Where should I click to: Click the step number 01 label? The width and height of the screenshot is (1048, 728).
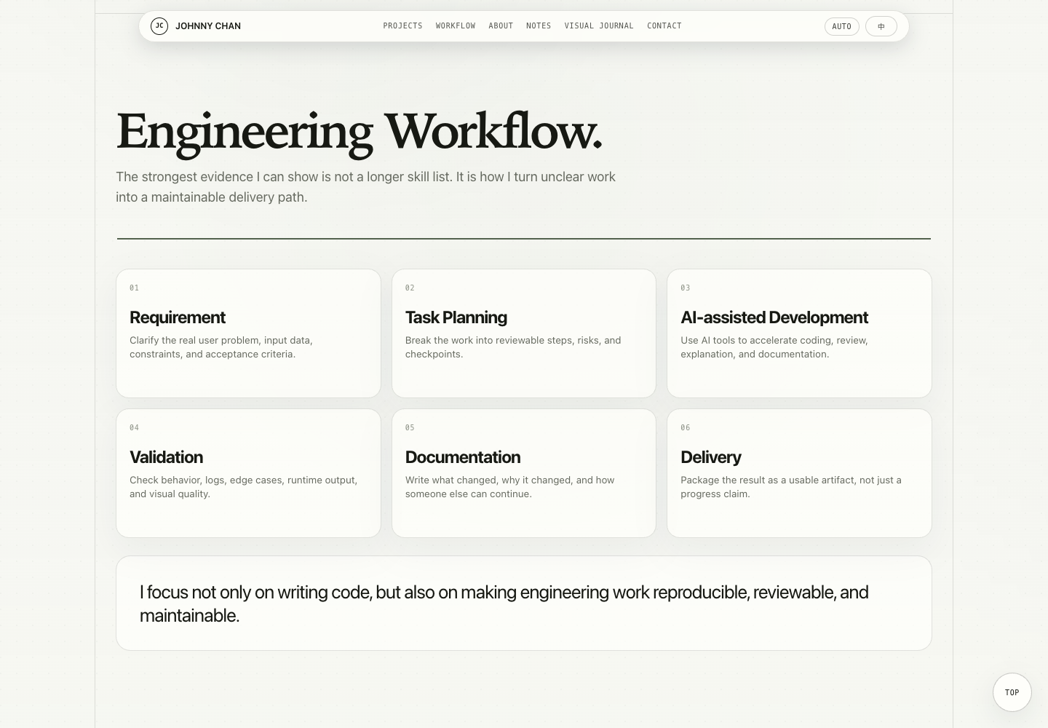tap(134, 288)
